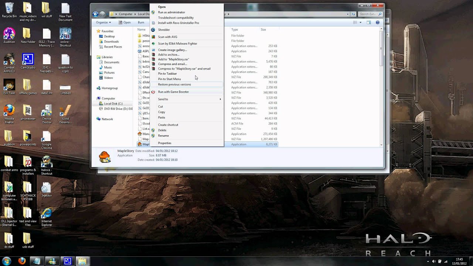Open the phonewear QR-code folder icon
This screenshot has height=266, width=473.
[x=28, y=113]
